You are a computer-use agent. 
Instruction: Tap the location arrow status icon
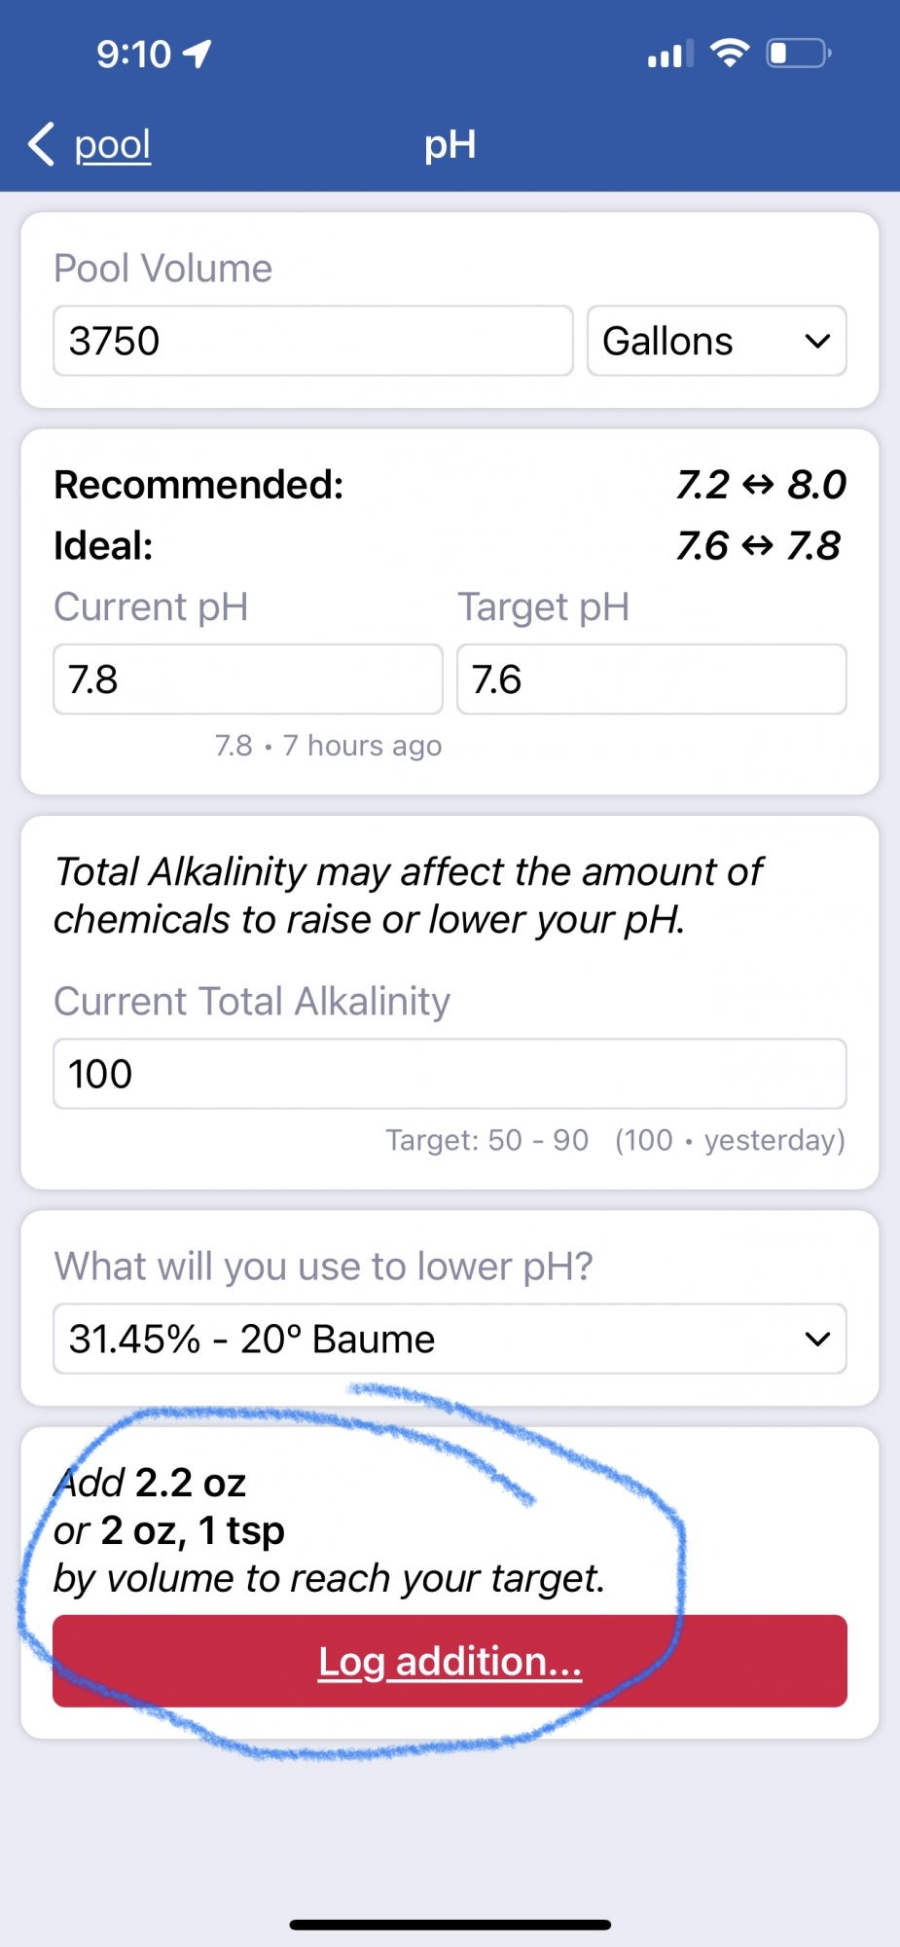click(x=198, y=54)
